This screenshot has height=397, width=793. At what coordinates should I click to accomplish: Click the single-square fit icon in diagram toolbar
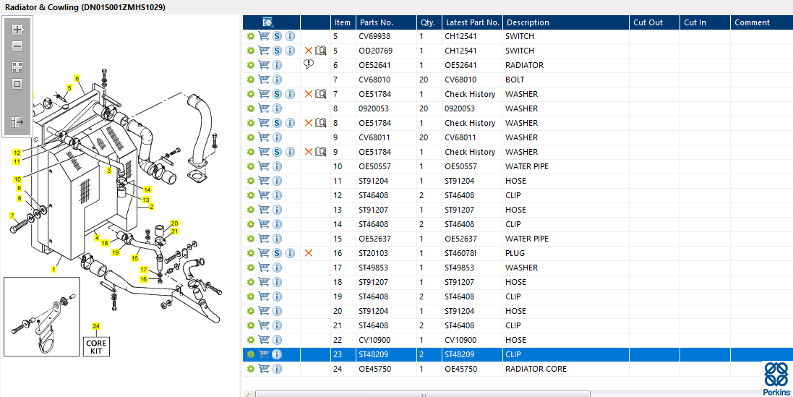coord(17,84)
